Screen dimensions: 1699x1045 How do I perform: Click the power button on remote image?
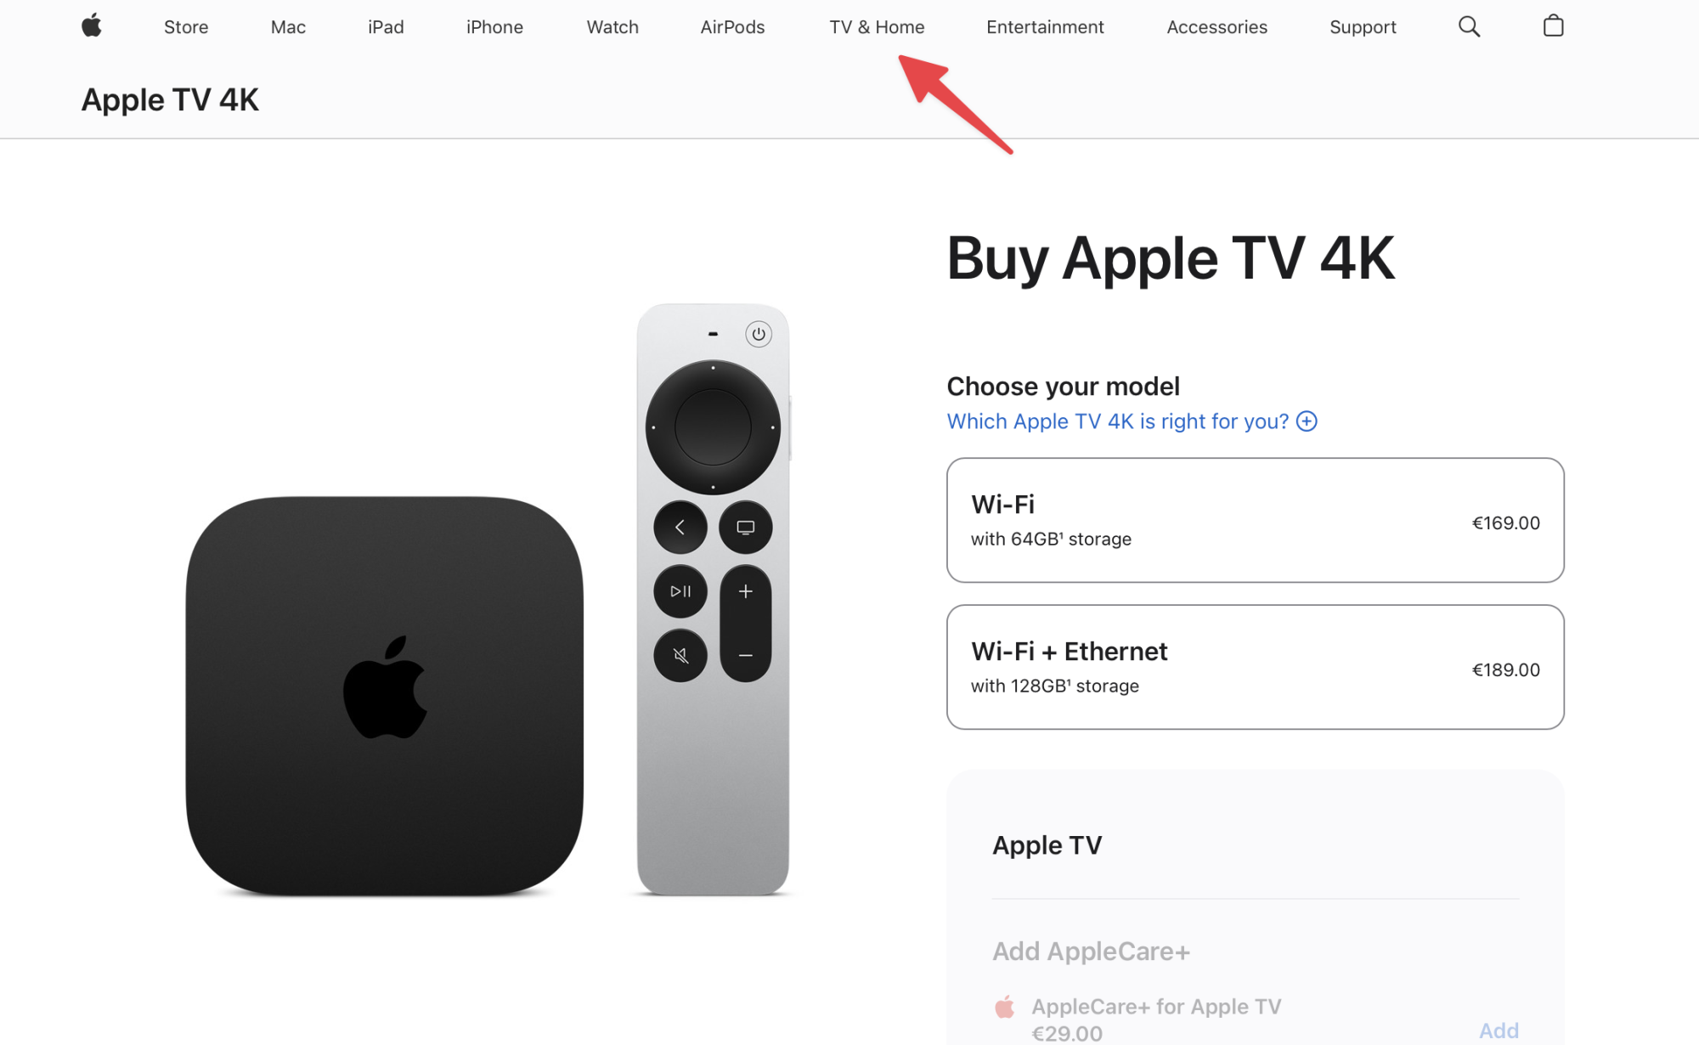[759, 334]
